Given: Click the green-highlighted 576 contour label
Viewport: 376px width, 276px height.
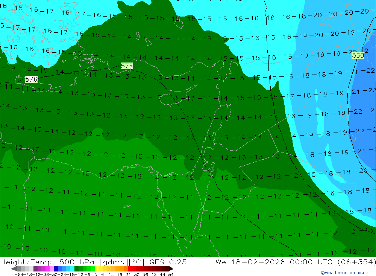Looking at the screenshot, I should tap(127, 66).
